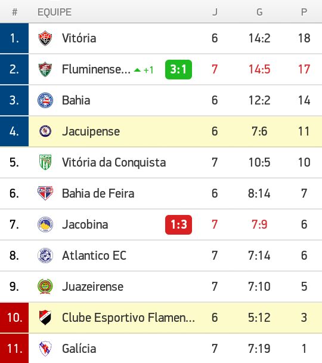Viewport: 322px width, 363px height.
Task: Click the Vitória club crest icon
Action: coord(45,38)
